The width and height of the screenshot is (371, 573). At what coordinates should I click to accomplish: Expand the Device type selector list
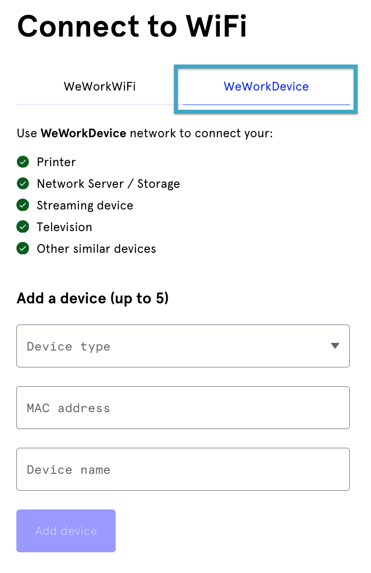[183, 346]
